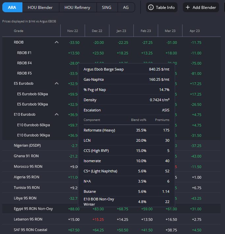Click the info icon in Table Info

click(151, 7)
